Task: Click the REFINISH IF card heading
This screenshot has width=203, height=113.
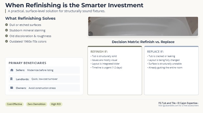Action: pyautogui.click(x=99, y=52)
